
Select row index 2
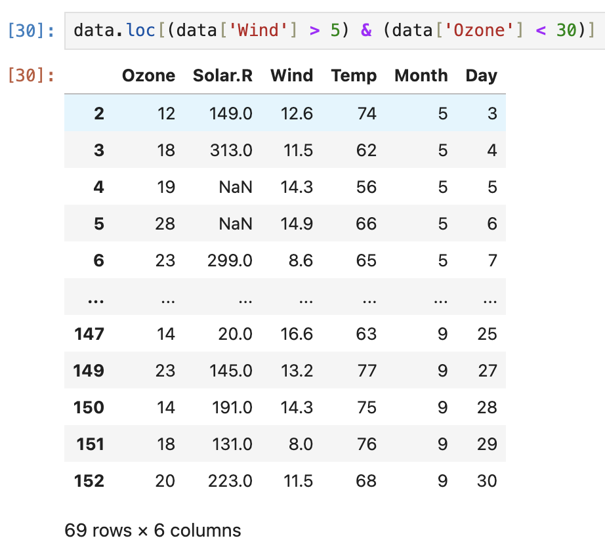coord(99,113)
